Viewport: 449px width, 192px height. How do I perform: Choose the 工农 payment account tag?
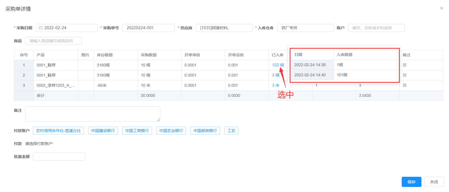(231, 131)
